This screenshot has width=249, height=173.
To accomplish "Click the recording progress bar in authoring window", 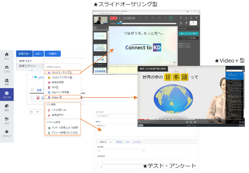I will pos(147,23).
